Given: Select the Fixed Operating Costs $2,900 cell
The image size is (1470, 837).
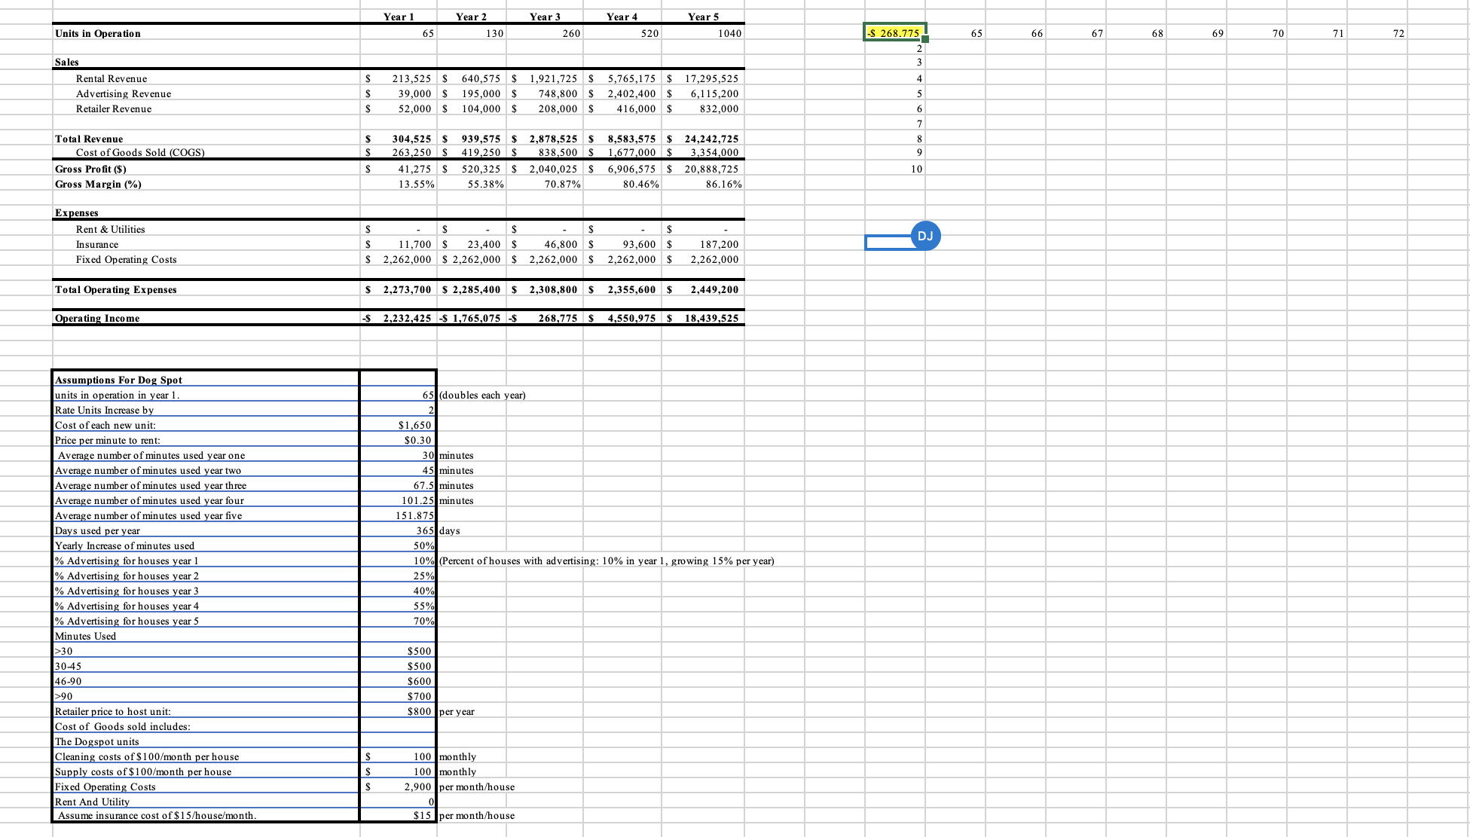Looking at the screenshot, I should [397, 787].
